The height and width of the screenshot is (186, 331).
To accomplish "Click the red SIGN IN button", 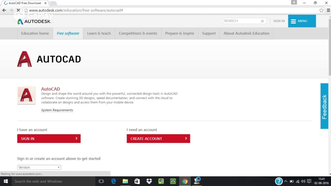I will point(49,138).
